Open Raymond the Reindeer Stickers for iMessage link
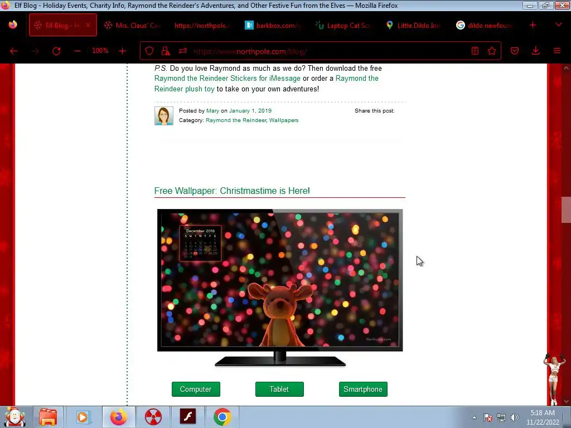 pos(228,78)
